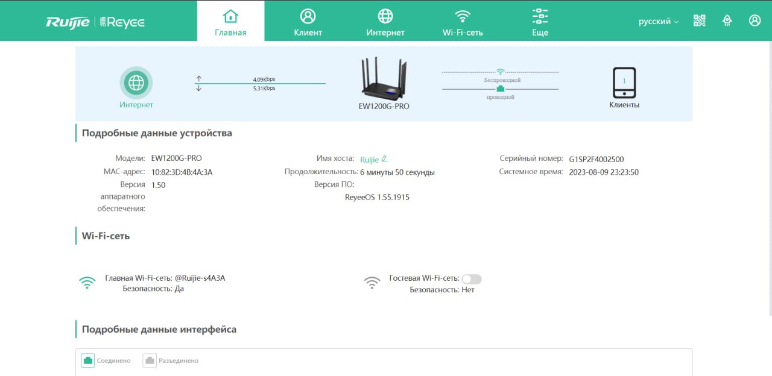The width and height of the screenshot is (772, 376).
Task: Click the download speed arrow icon
Action: [x=199, y=88]
